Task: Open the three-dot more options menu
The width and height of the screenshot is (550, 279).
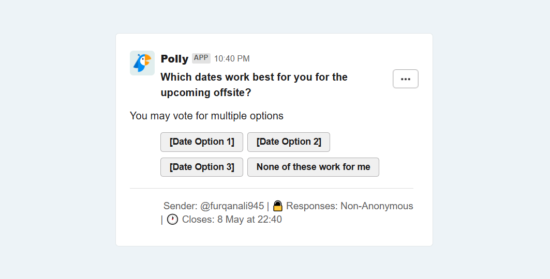Action: coord(406,79)
